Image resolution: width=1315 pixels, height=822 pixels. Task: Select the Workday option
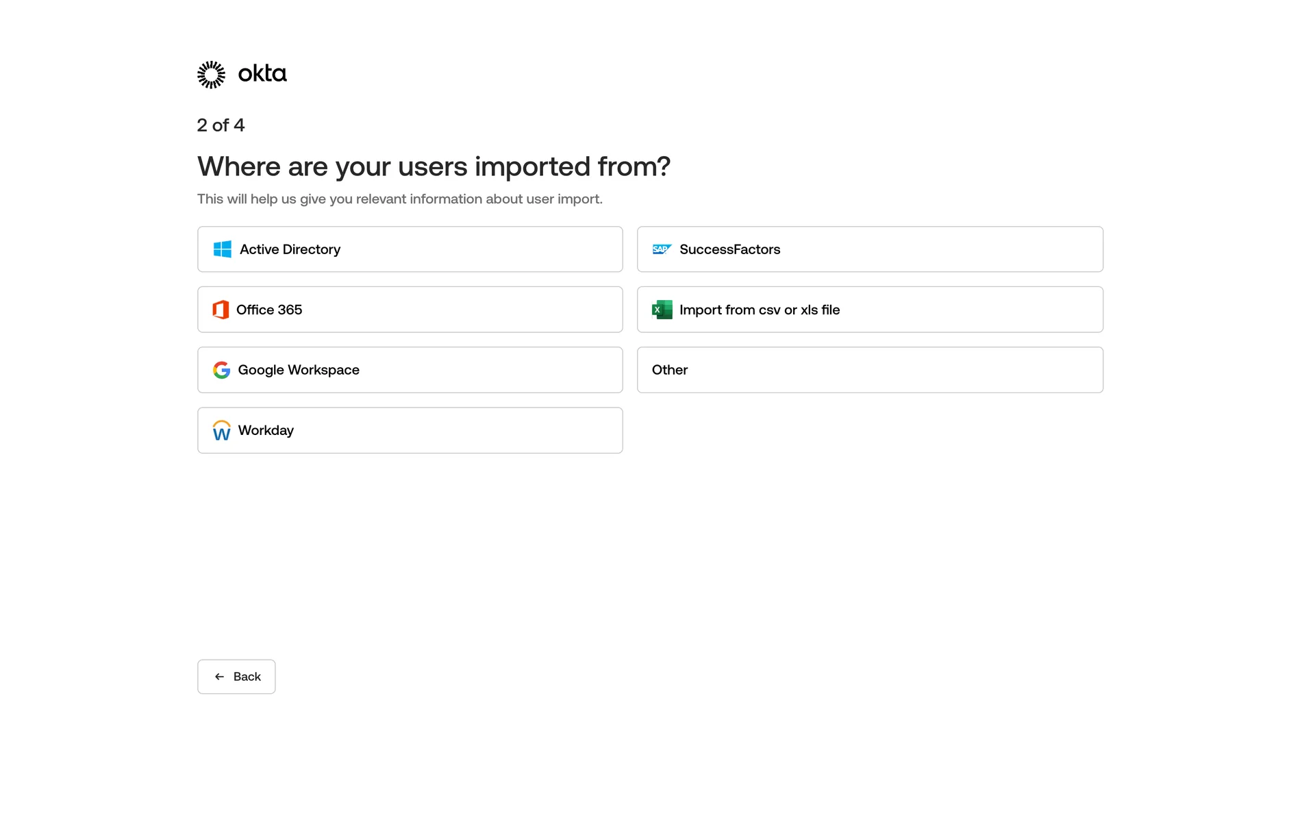pos(410,430)
